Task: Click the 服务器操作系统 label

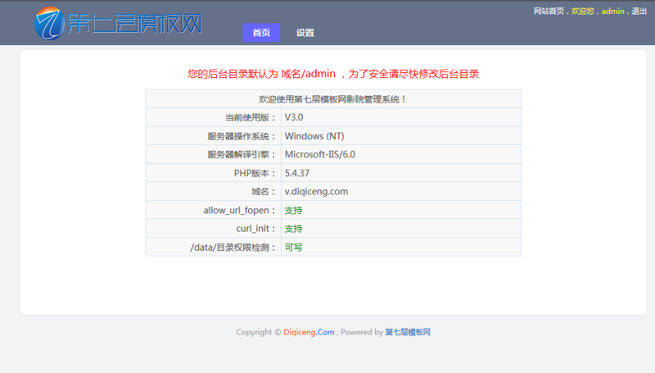Action: click(x=242, y=136)
